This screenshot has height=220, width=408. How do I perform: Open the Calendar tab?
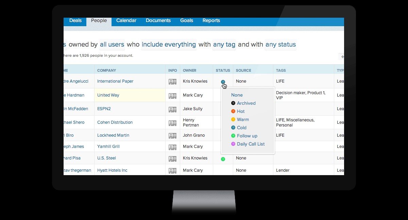(126, 20)
